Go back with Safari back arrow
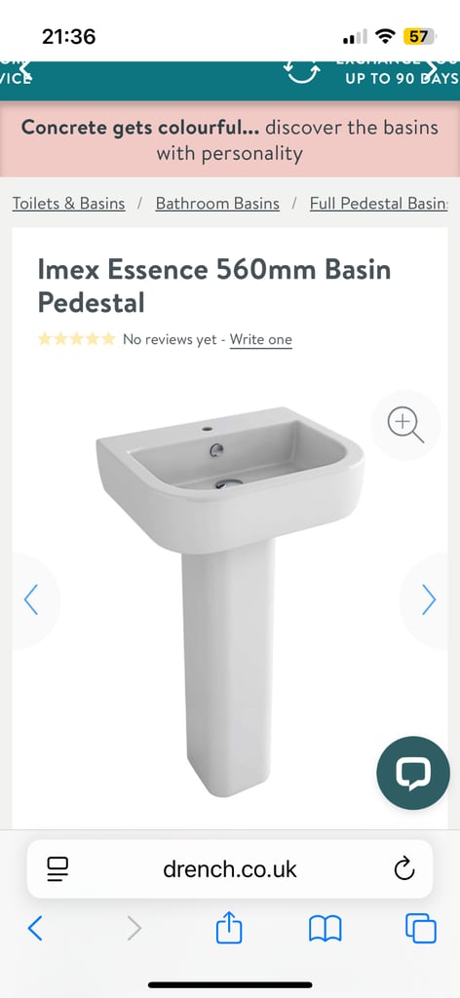The image size is (460, 998). click(36, 929)
